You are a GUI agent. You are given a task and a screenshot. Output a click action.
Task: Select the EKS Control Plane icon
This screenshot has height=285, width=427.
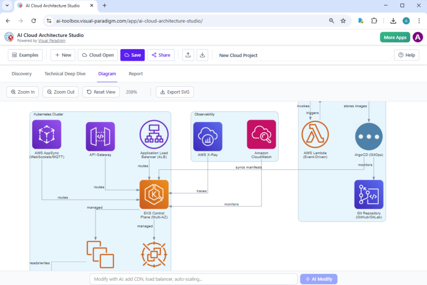(154, 195)
